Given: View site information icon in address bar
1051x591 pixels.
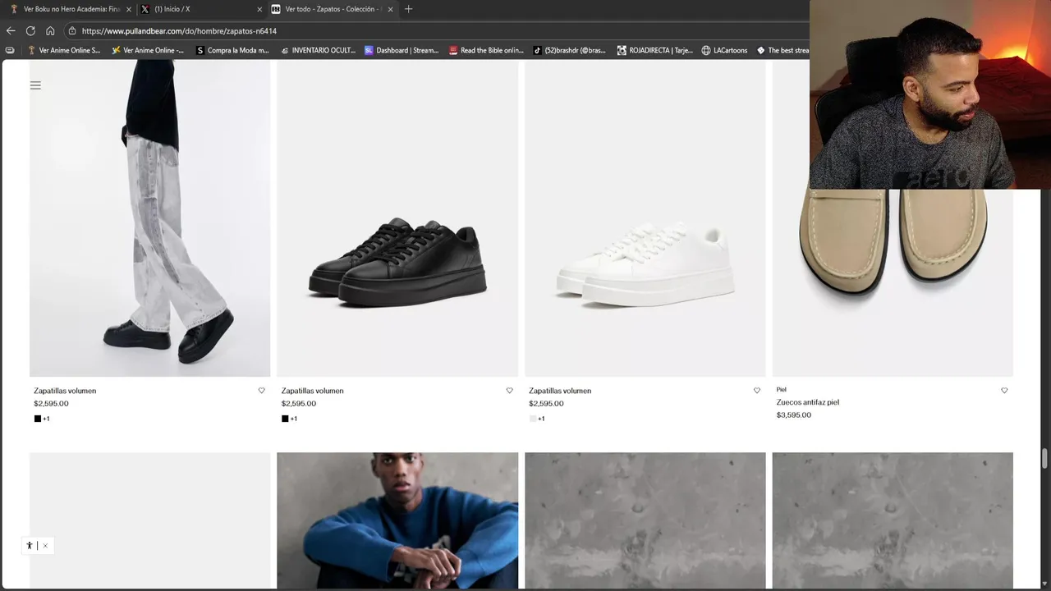Looking at the screenshot, I should [x=72, y=30].
